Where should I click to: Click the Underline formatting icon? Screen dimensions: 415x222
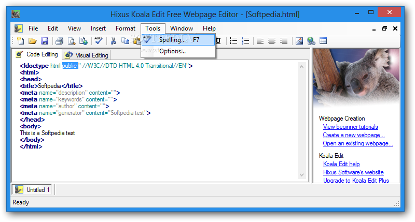coord(218,41)
